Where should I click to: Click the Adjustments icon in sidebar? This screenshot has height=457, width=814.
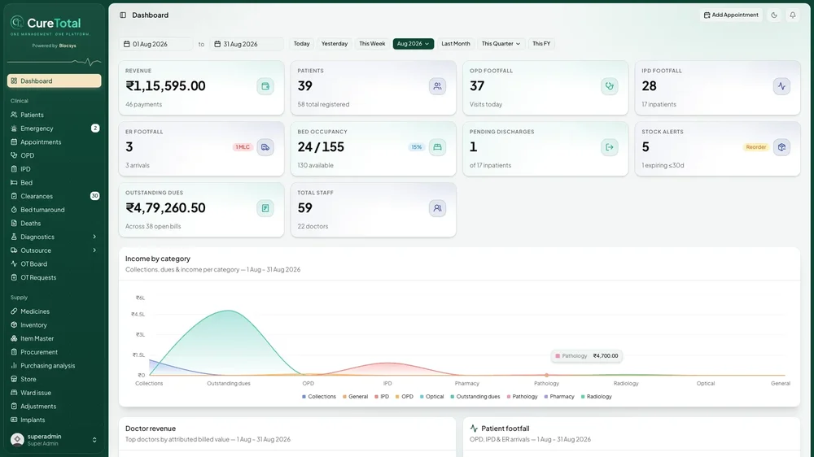(x=14, y=406)
